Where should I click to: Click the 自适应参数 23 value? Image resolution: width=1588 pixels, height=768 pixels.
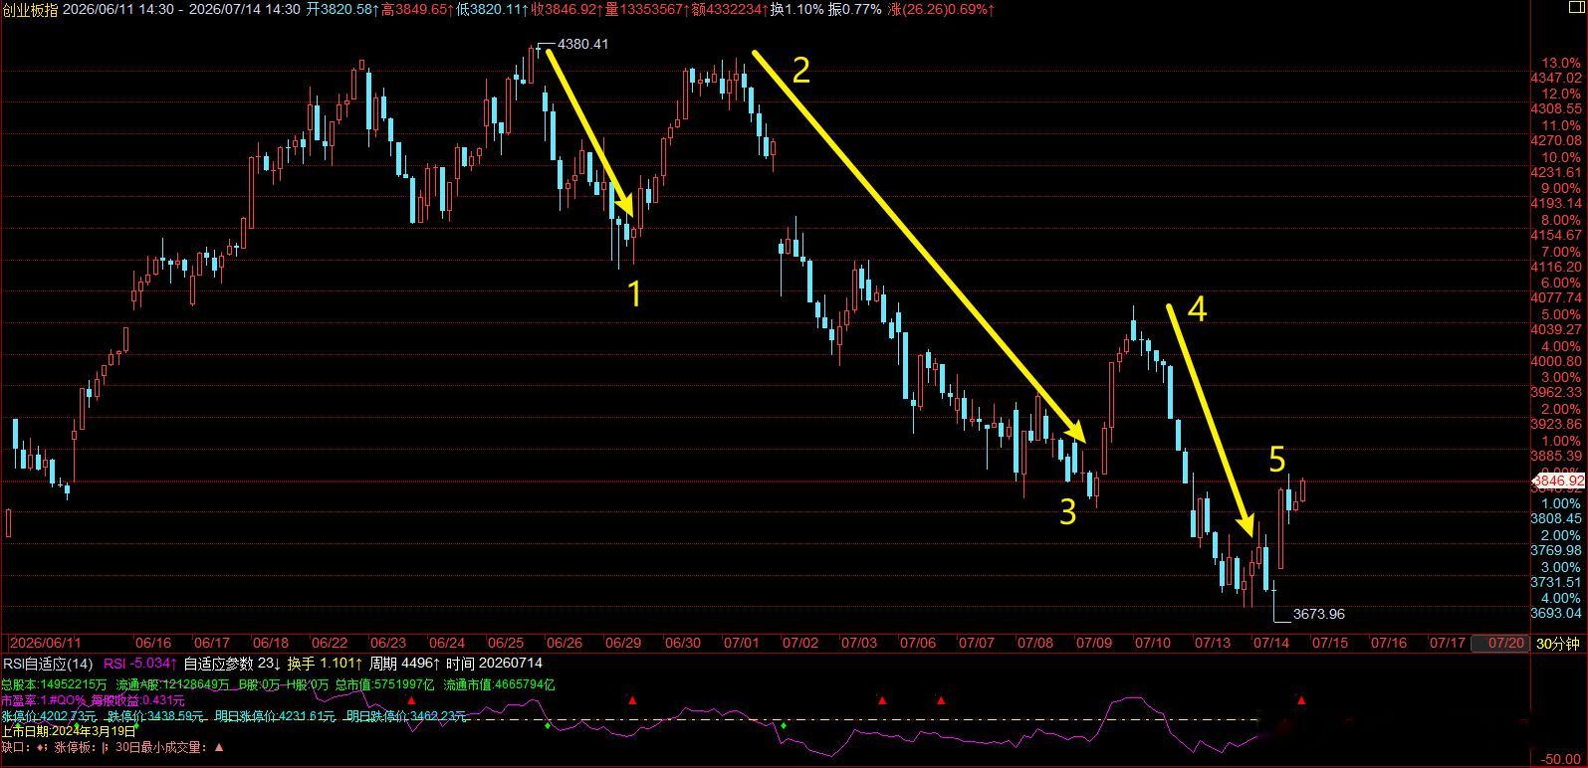point(231,664)
